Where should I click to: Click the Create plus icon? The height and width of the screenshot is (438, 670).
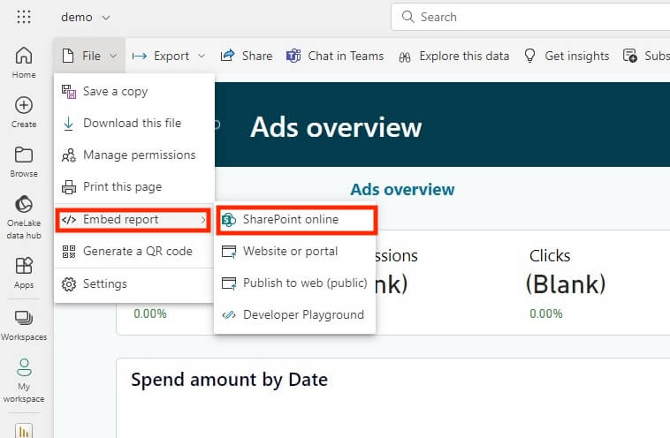point(24,110)
